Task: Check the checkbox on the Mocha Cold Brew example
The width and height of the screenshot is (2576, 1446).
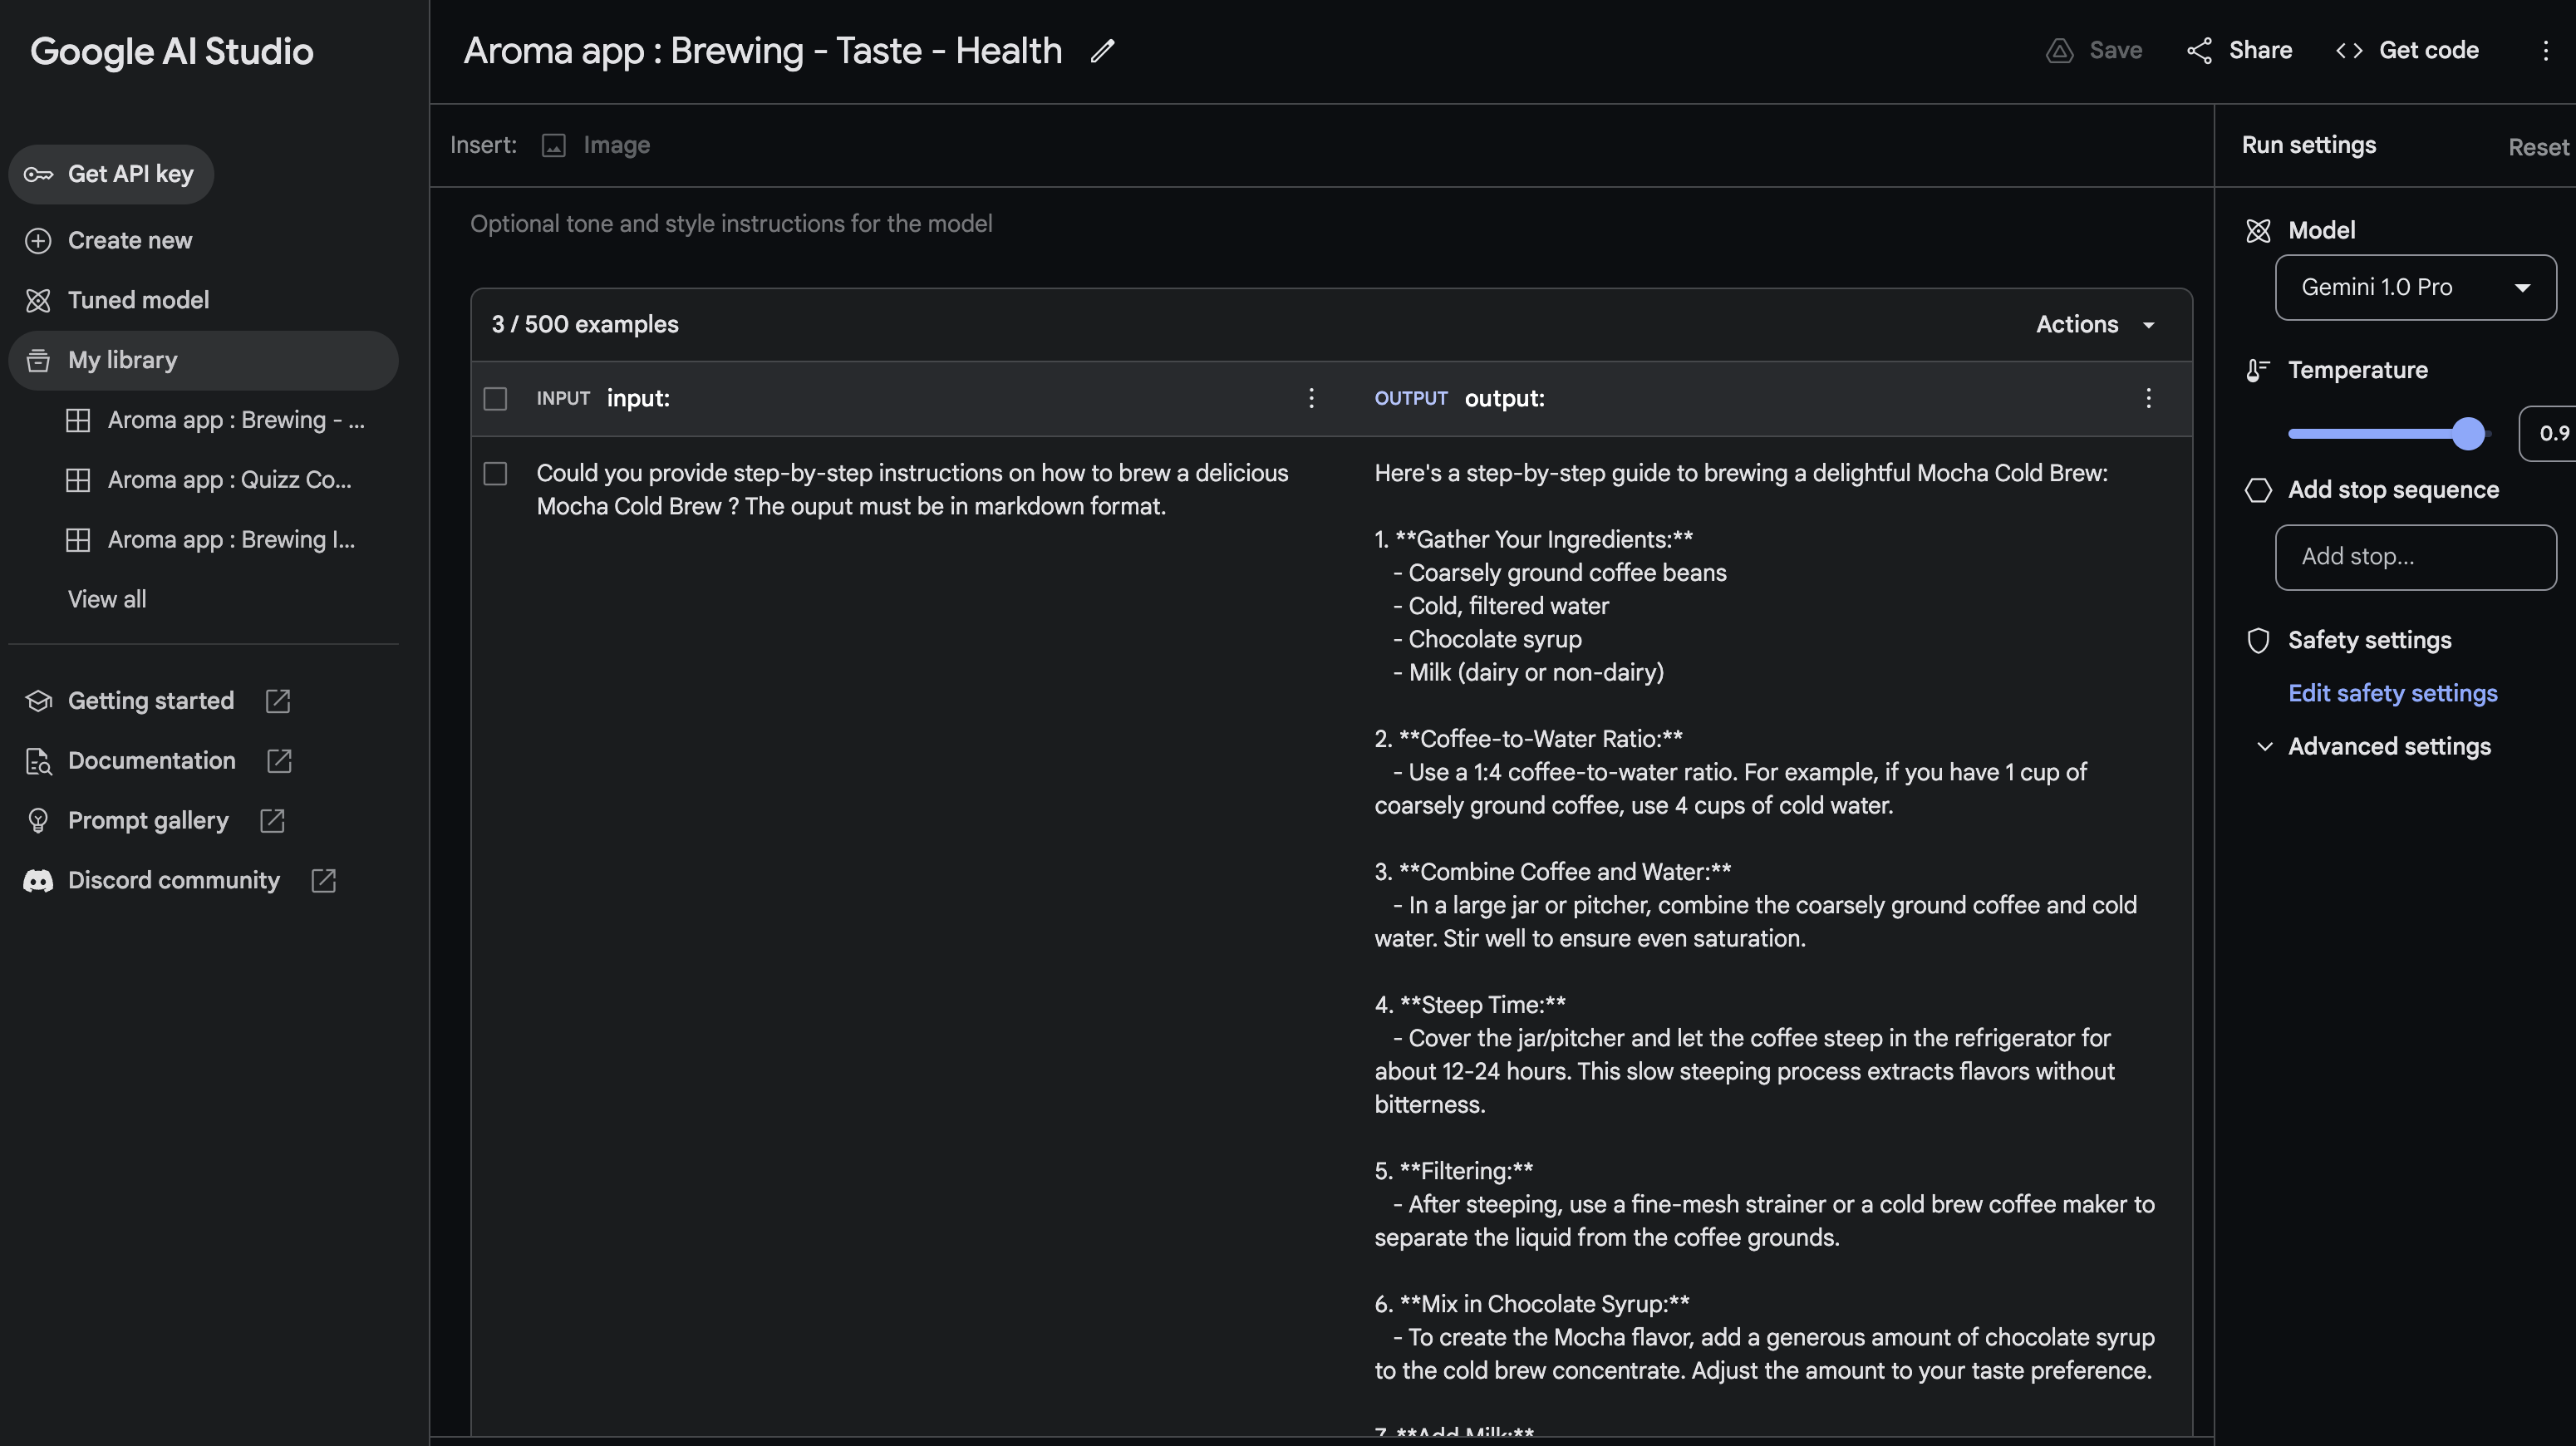Action: pos(495,474)
